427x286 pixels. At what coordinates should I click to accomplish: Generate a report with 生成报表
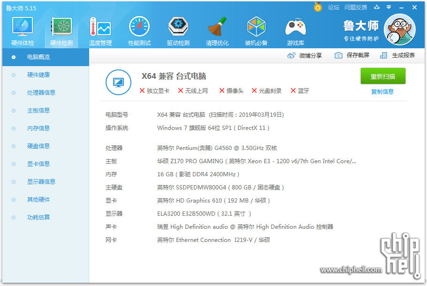click(x=397, y=55)
